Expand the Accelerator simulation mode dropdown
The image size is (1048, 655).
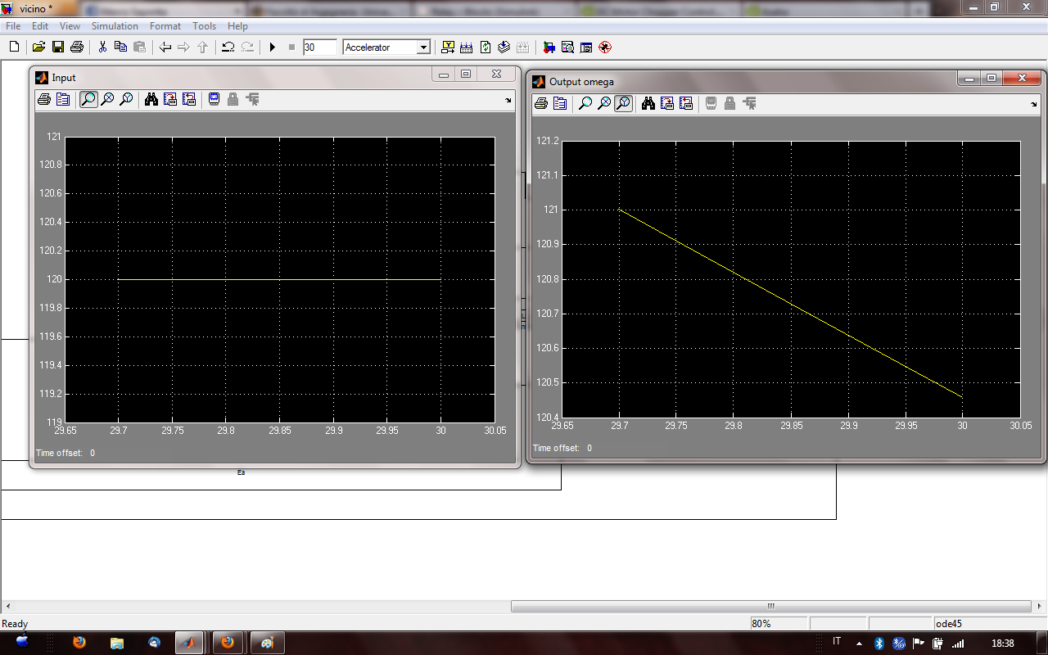click(423, 47)
